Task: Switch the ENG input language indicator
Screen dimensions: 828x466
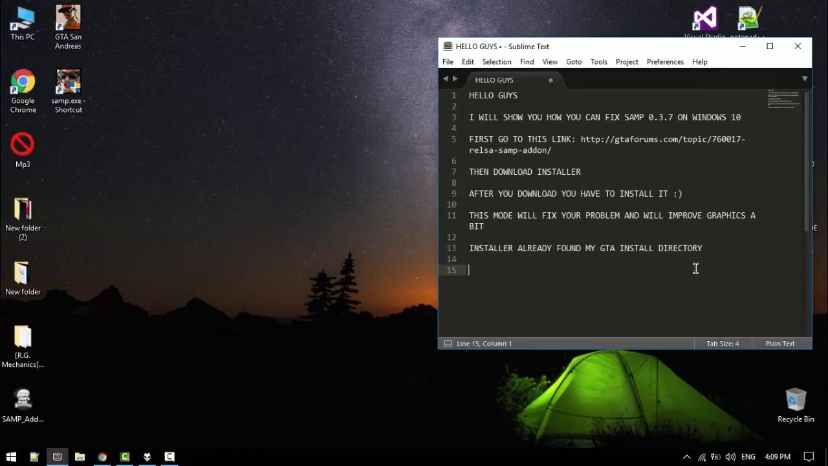Action: [748, 457]
